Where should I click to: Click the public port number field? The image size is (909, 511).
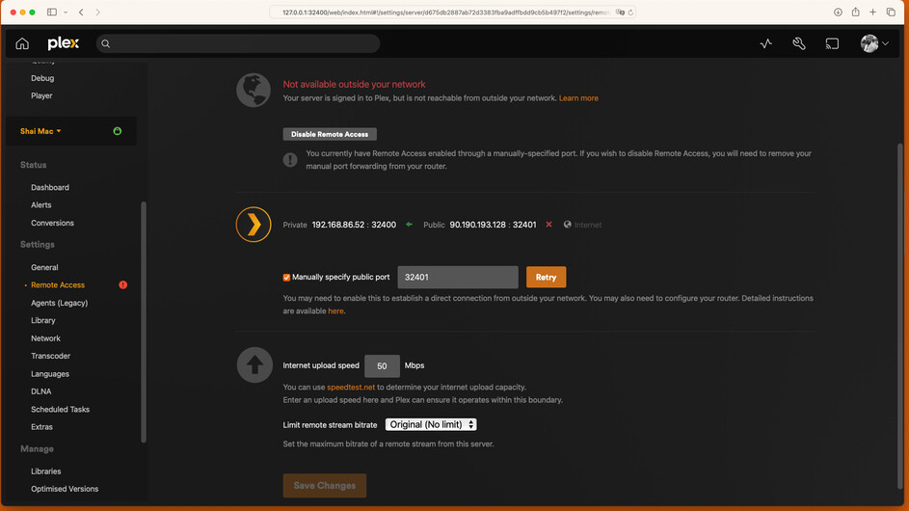pos(458,278)
